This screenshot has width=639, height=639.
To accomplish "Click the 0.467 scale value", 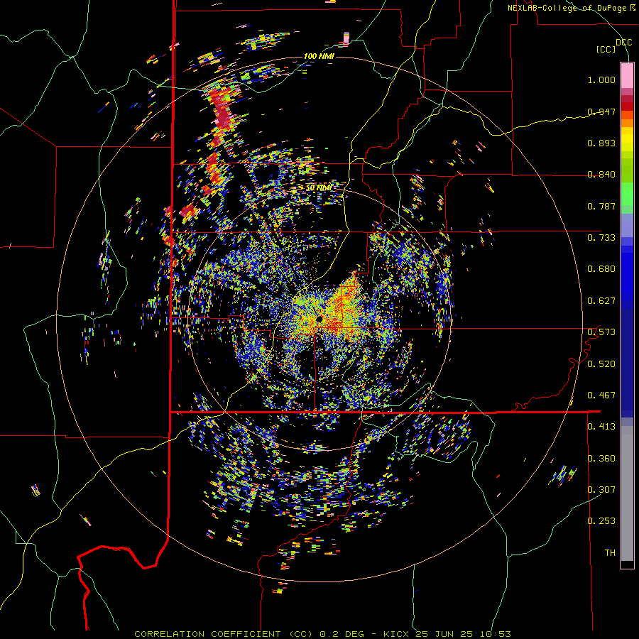I will pos(601,395).
